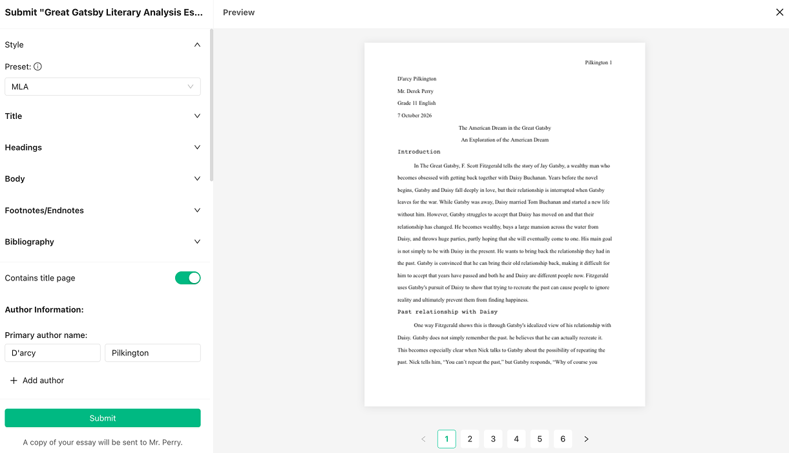789x453 pixels.
Task: Go to the next preview page arrow
Action: tap(586, 439)
